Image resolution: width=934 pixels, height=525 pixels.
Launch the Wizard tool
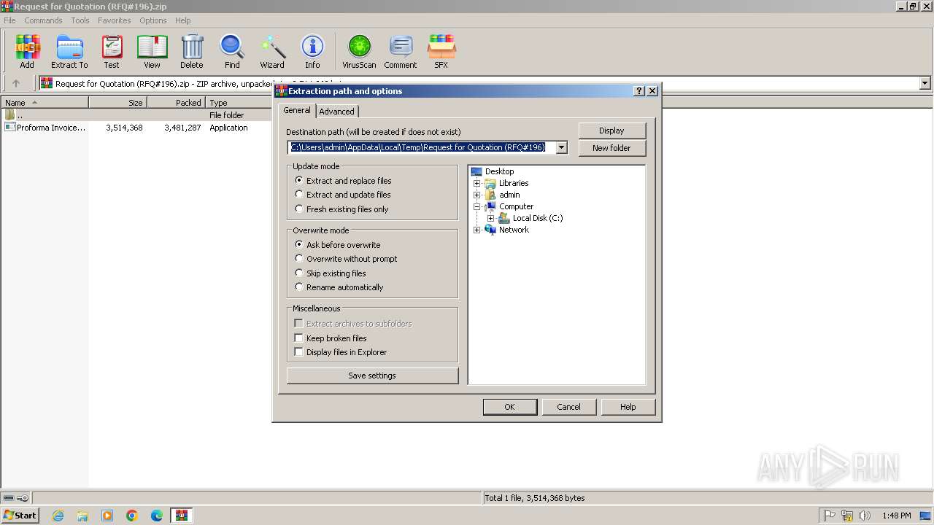tap(272, 51)
